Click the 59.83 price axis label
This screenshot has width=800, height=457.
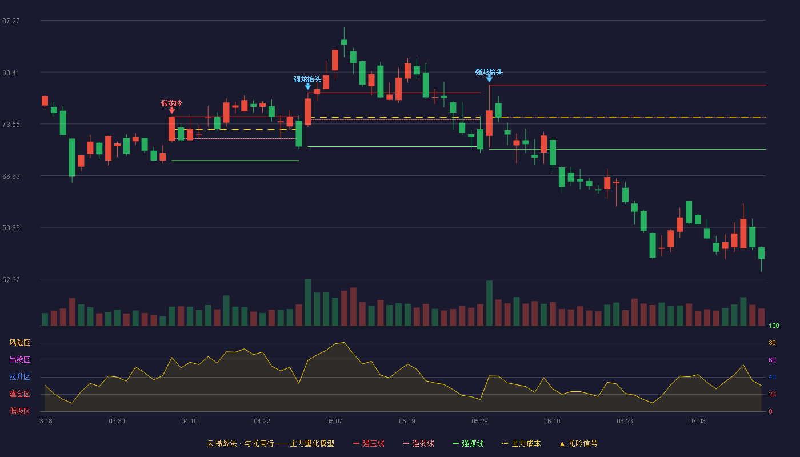click(x=11, y=227)
